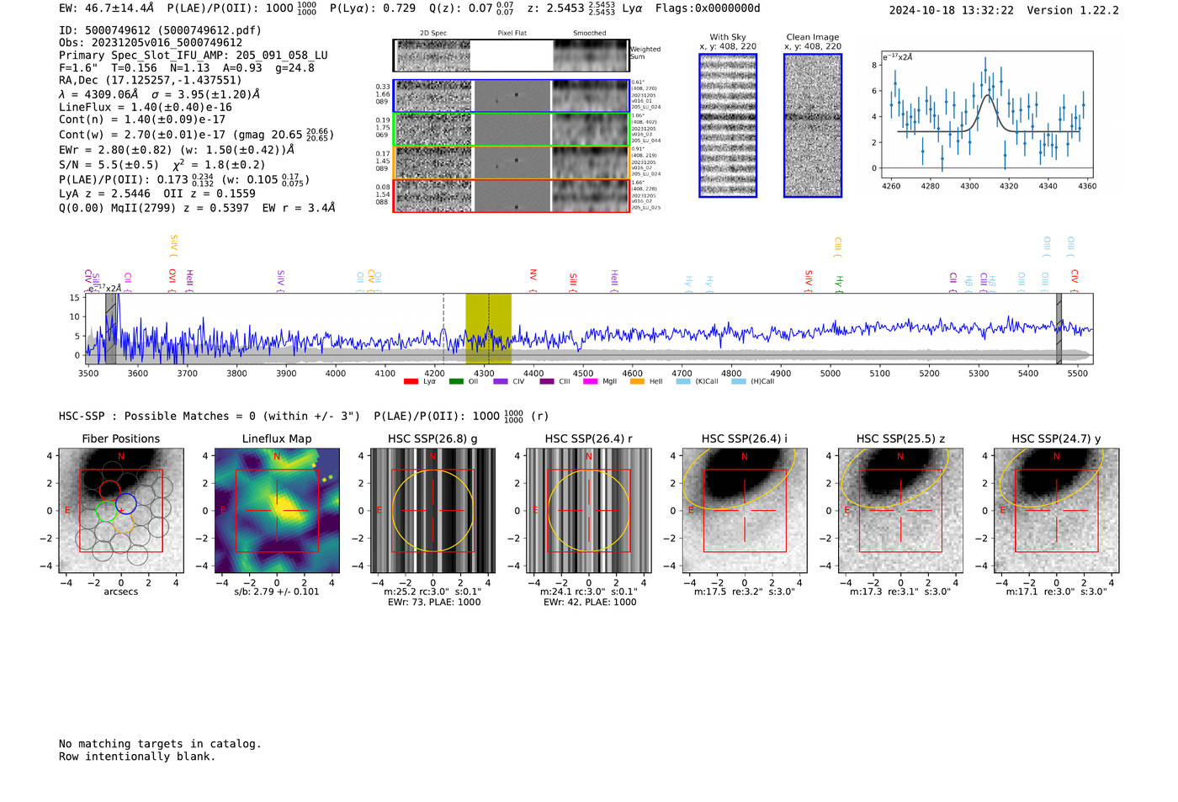
Task: Open the Lineflux Map panel
Action: coord(277,511)
